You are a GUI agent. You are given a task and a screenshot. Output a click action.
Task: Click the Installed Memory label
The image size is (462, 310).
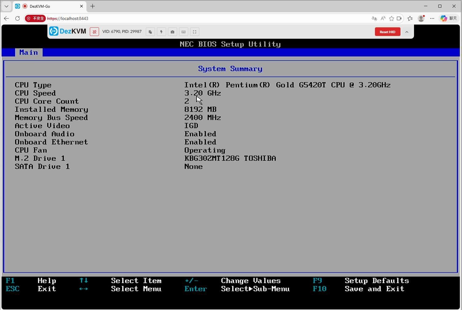point(51,109)
